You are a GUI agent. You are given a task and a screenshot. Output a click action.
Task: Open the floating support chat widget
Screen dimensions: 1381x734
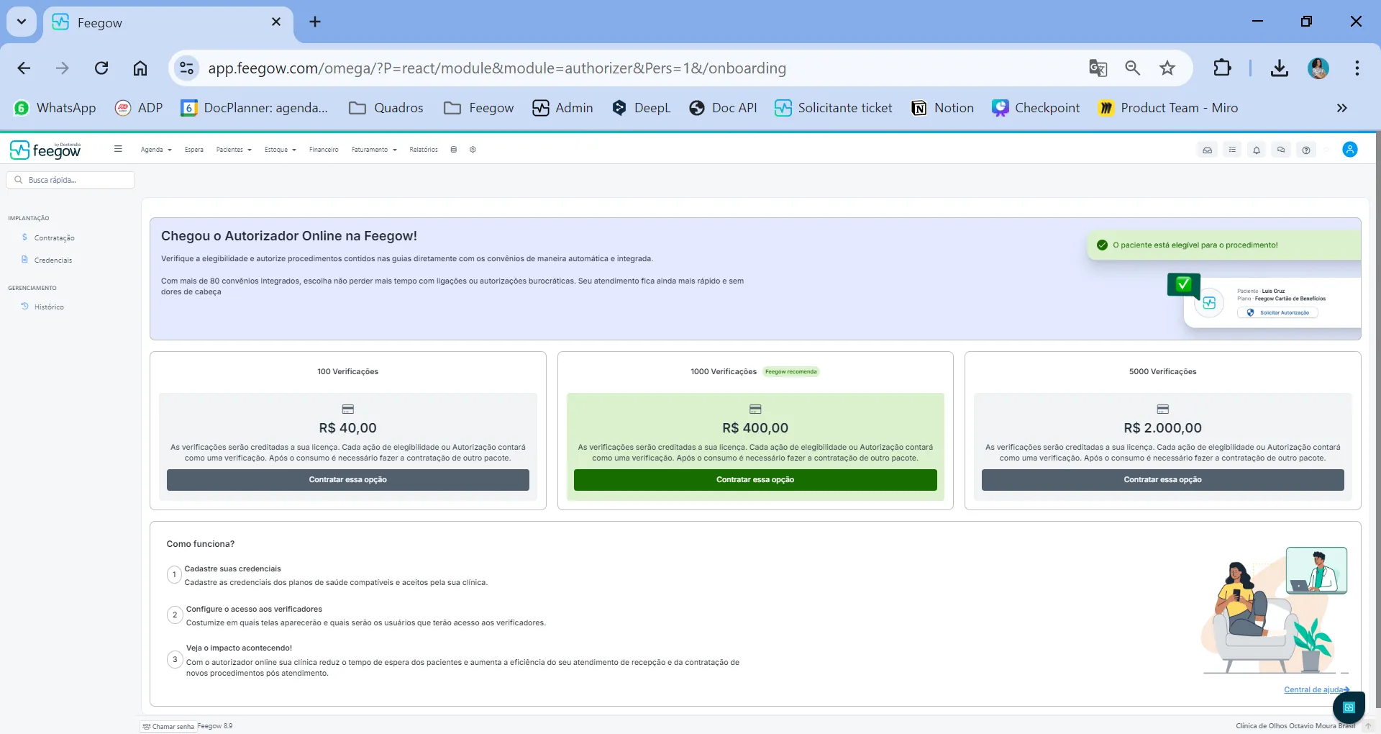[1349, 707]
